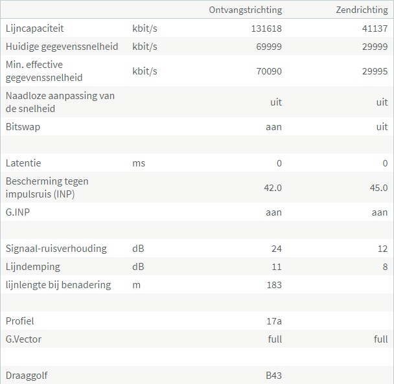Select the G.INP row label

(19, 212)
